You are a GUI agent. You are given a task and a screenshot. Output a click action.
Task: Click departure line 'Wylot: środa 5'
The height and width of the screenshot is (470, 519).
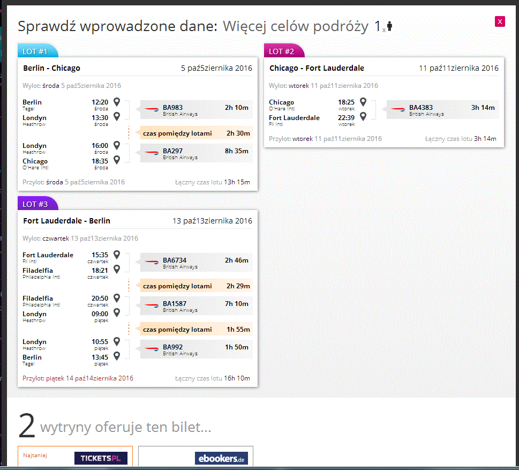tap(71, 85)
